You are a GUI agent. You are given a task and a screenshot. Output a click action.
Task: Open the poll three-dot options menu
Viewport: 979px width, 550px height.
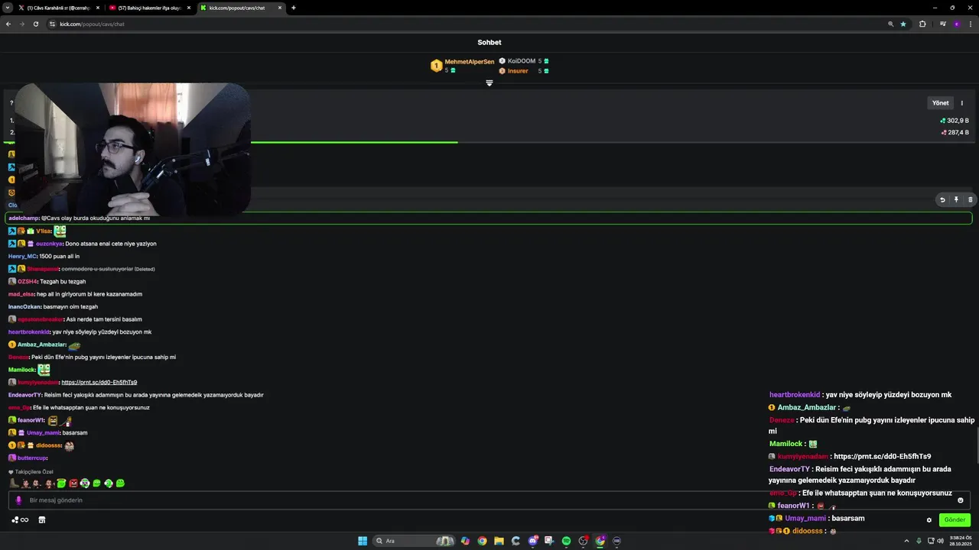point(962,103)
